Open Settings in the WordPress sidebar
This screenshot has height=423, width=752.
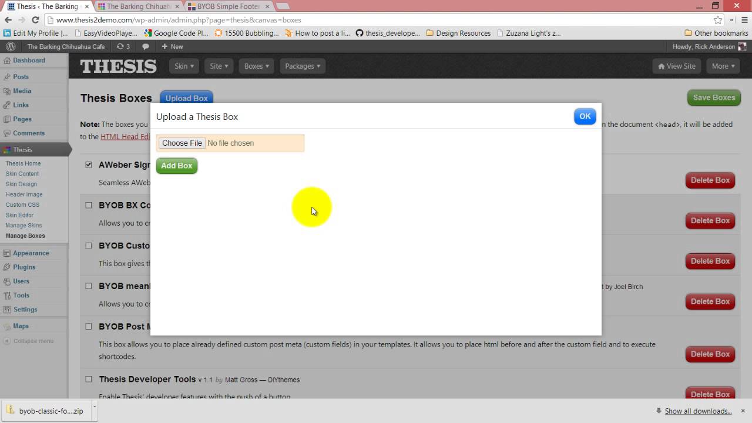pyautogui.click(x=25, y=310)
